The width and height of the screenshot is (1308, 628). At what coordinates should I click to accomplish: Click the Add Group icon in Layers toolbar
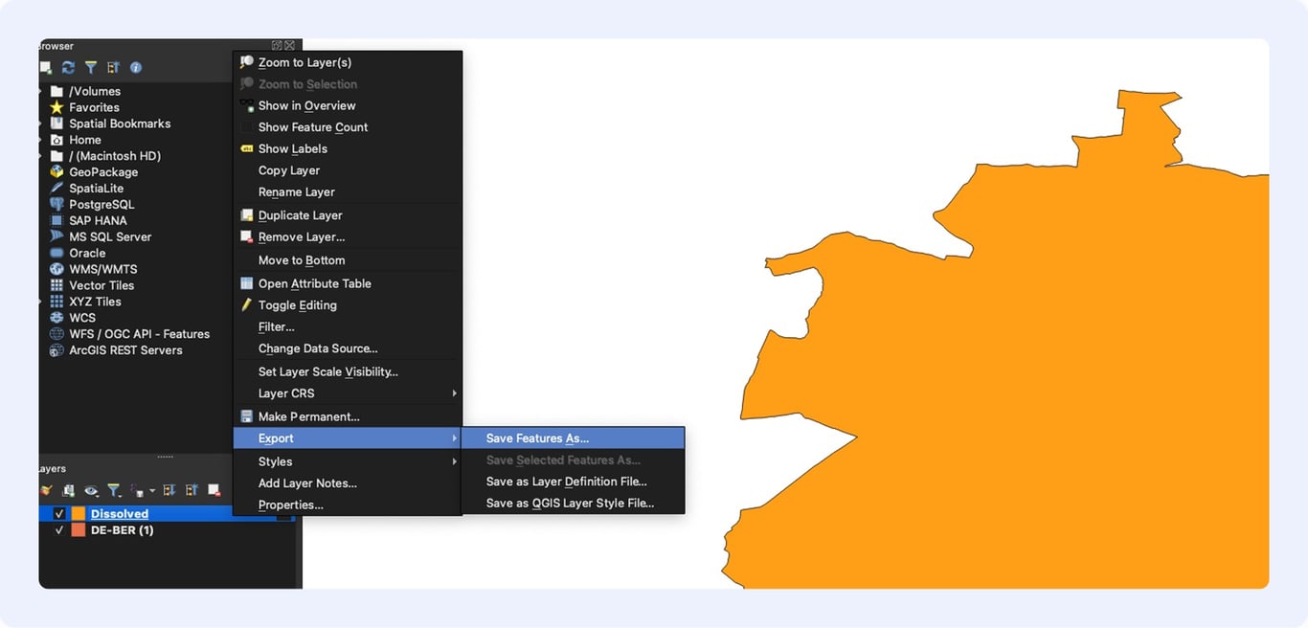(68, 490)
